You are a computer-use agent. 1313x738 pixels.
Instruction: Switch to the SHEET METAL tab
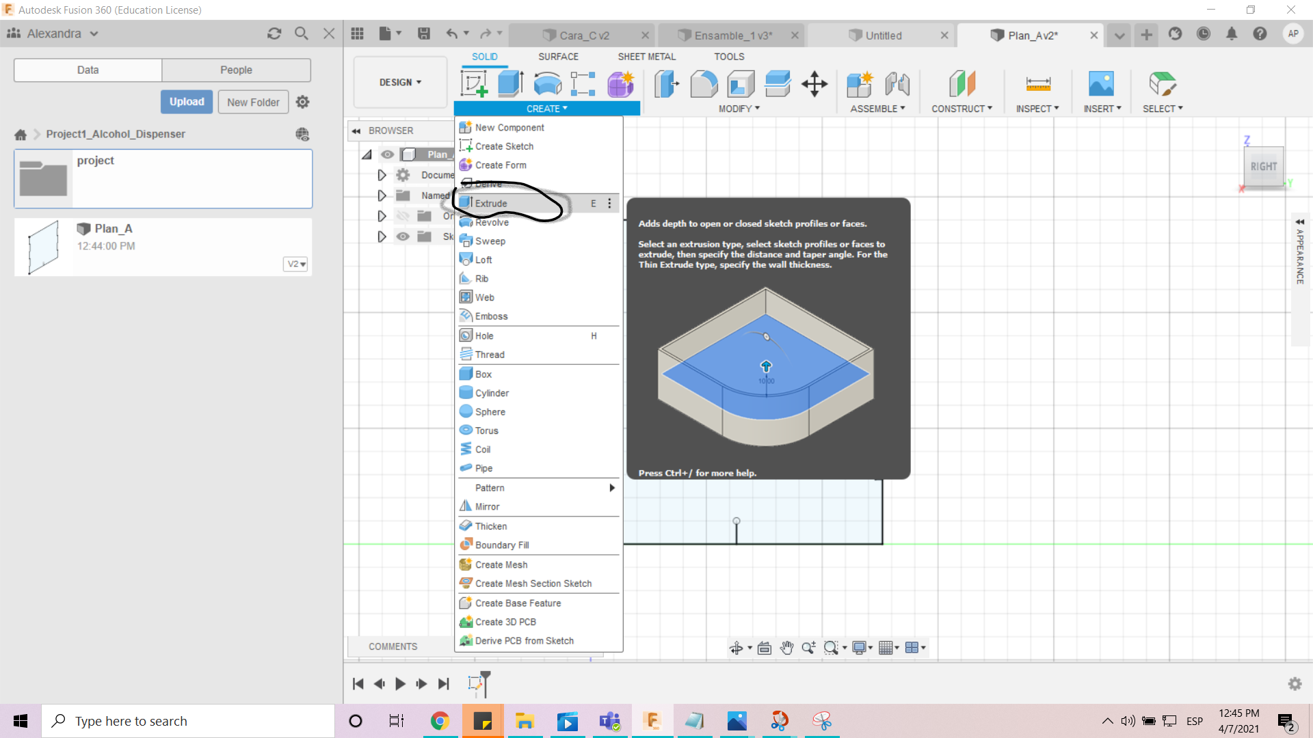[x=646, y=57]
